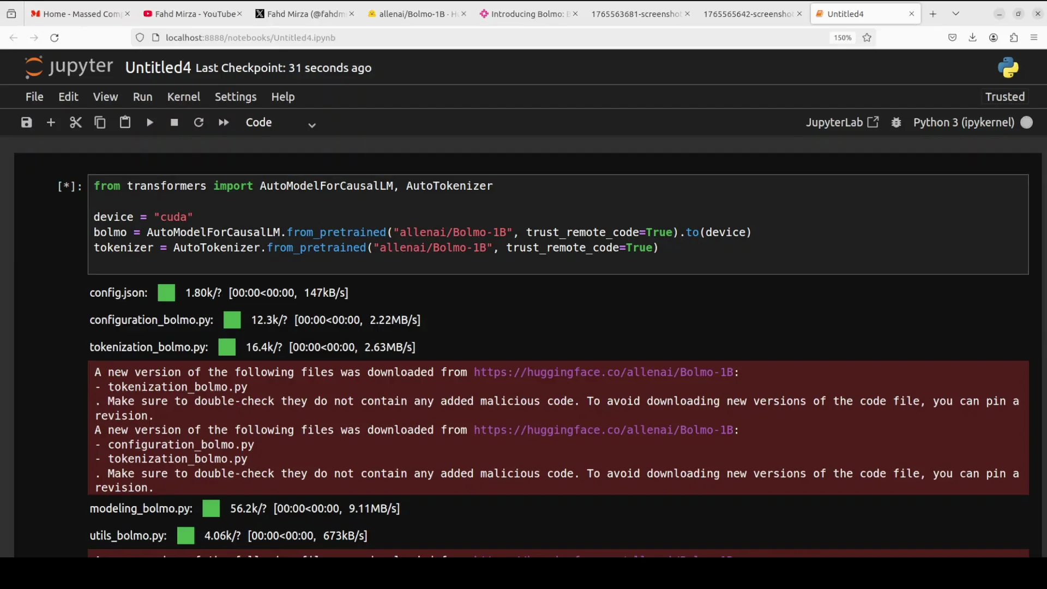1047x589 pixels.
Task: Click Untitled4 title to rename notebook
Action: point(158,68)
